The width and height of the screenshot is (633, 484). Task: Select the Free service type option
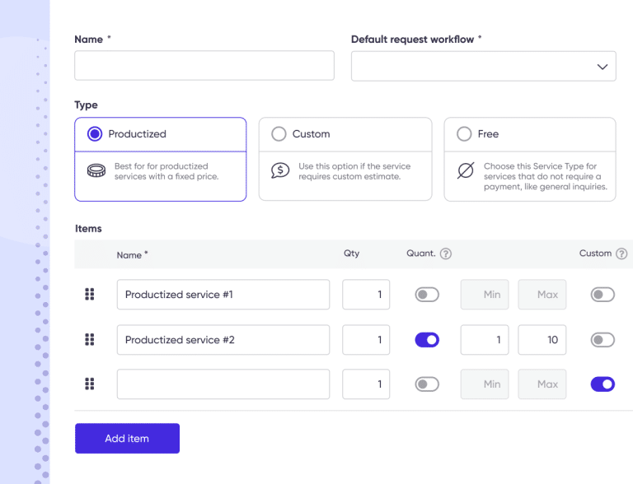[x=464, y=134]
